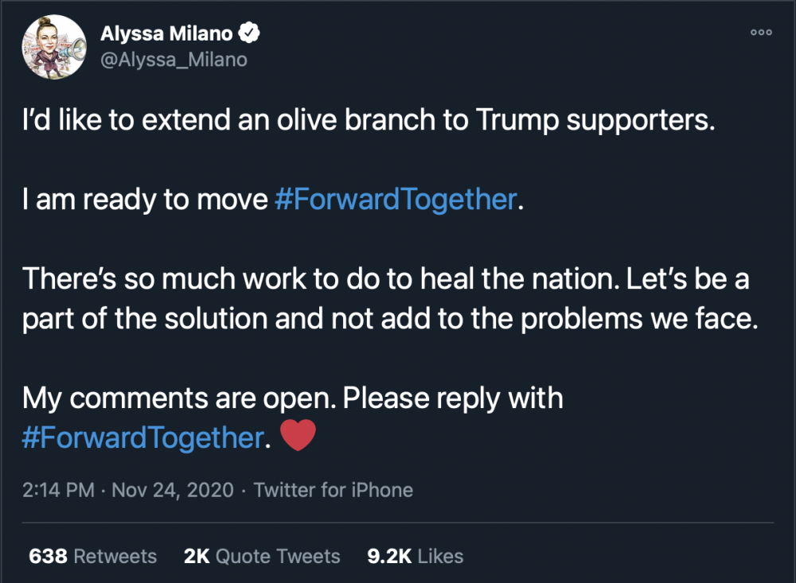Click the 2:14 PM timestamp

(x=58, y=490)
